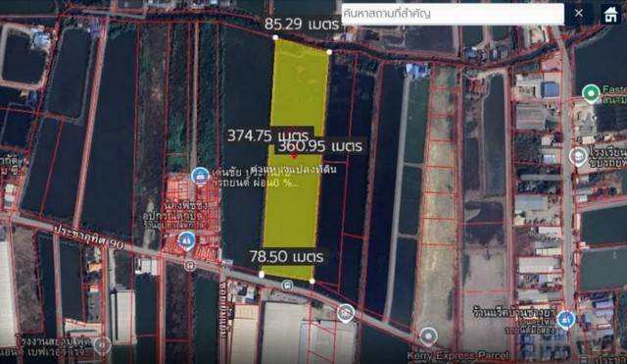Viewport: 627px width, 364px height.
Task: Select the bus stop icon below the yellow parcel
Action: [x=287, y=286]
